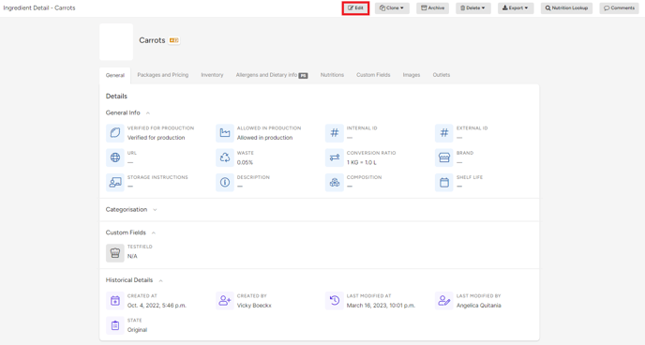
Task: Click the Shelf Life calendar icon
Action: tap(443, 182)
